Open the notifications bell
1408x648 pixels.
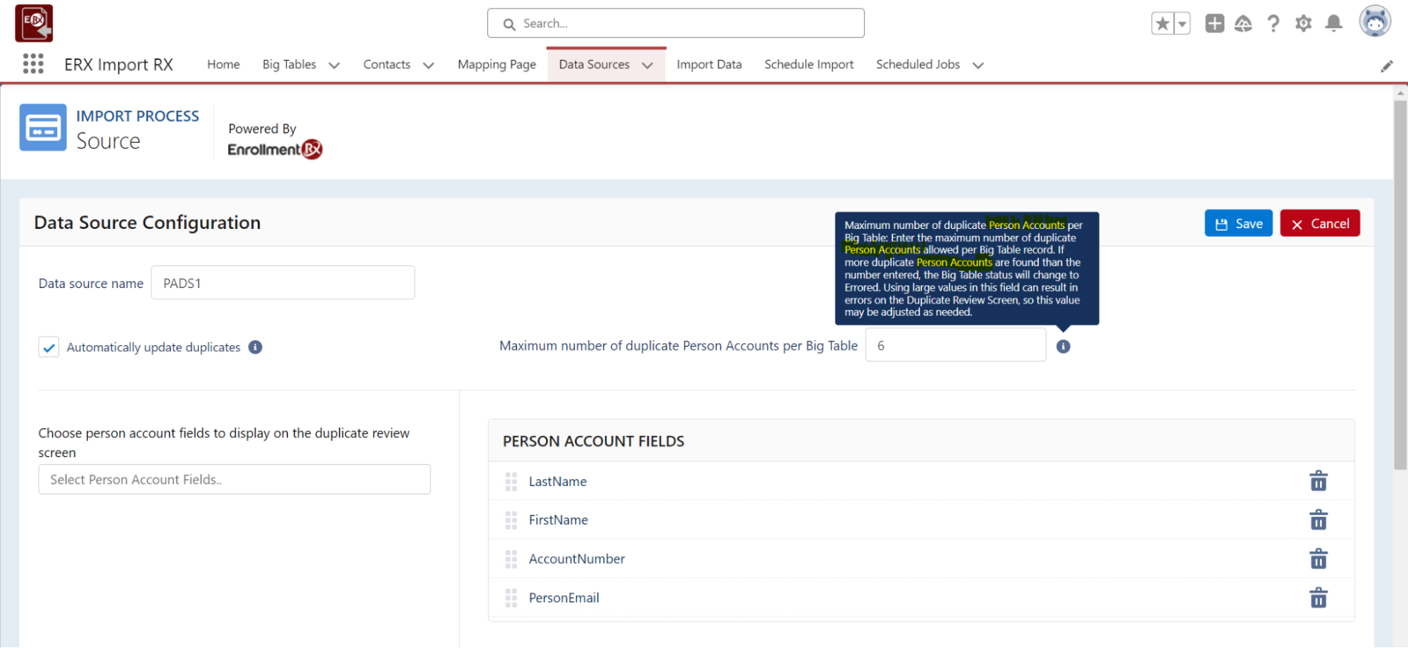click(x=1333, y=23)
